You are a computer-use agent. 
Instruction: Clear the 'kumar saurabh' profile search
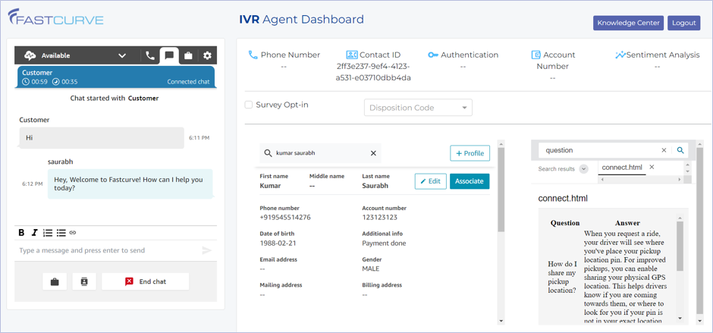tap(373, 153)
